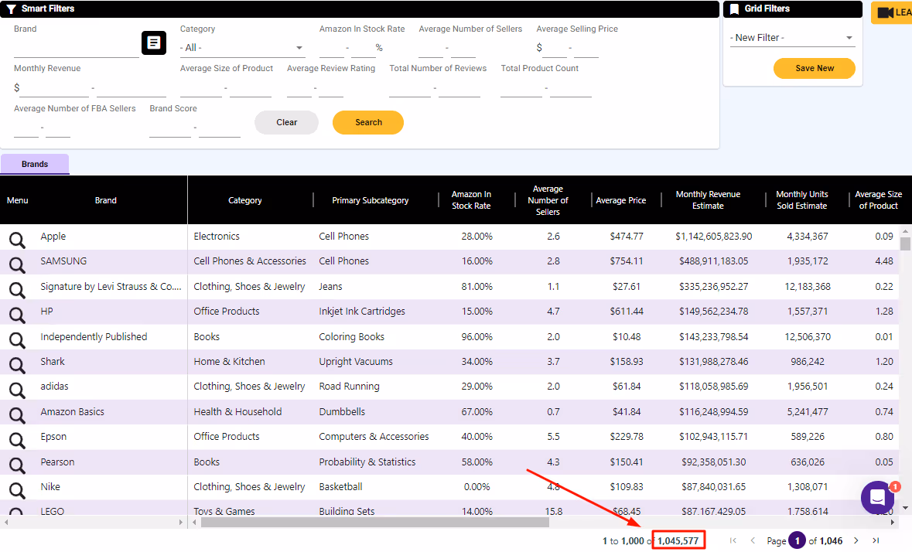The image size is (912, 552).
Task: Click the Apple brand cell
Action: tap(53, 237)
